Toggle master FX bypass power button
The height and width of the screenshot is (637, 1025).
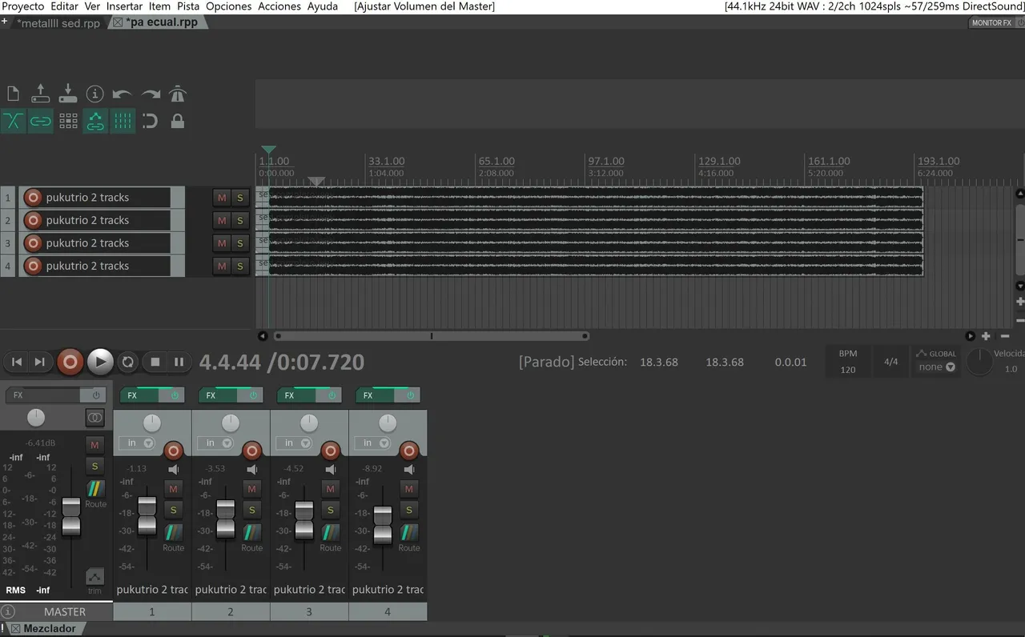point(96,395)
